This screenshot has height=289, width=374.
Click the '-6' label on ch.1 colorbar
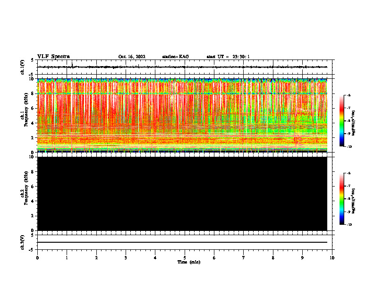point(348,95)
